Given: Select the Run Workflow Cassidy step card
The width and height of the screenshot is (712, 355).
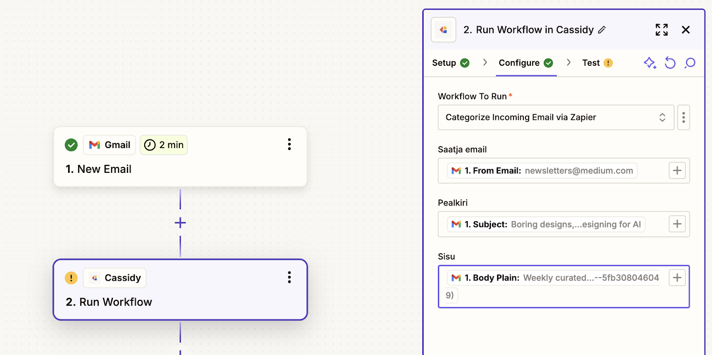Looking at the screenshot, I should (x=180, y=290).
